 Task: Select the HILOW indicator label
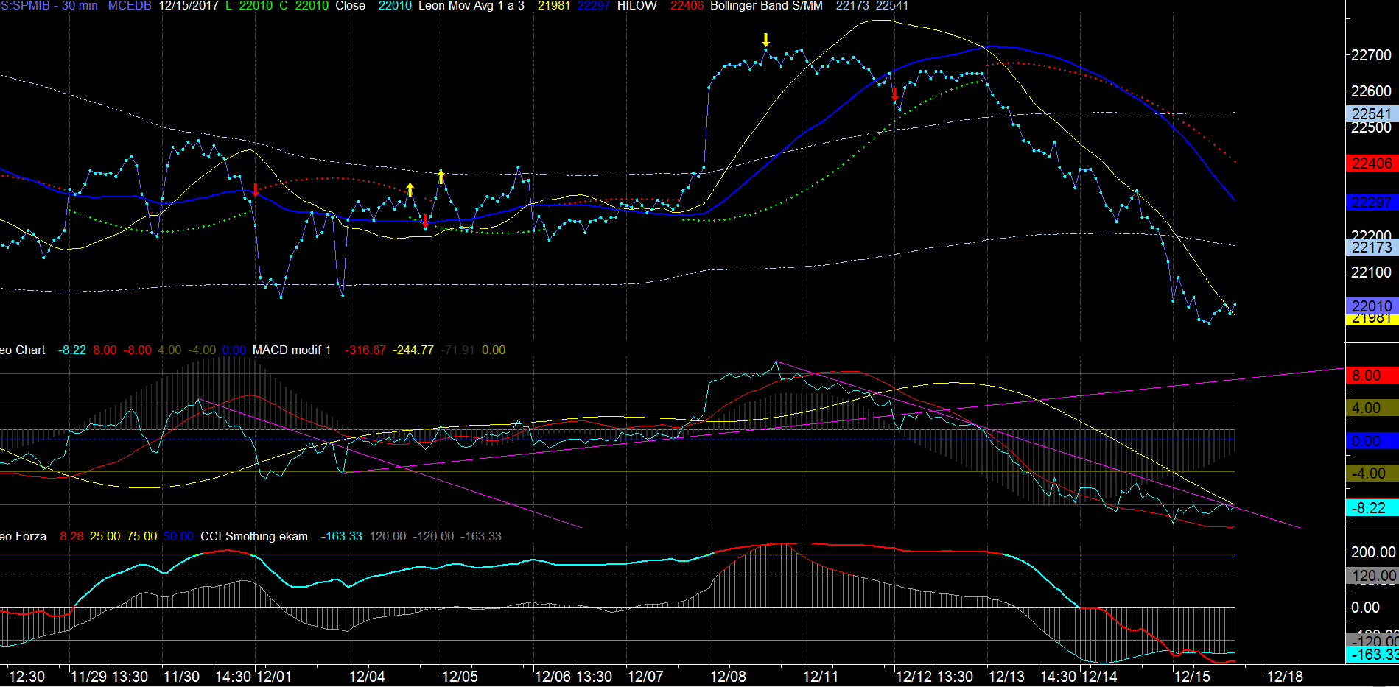pyautogui.click(x=637, y=6)
